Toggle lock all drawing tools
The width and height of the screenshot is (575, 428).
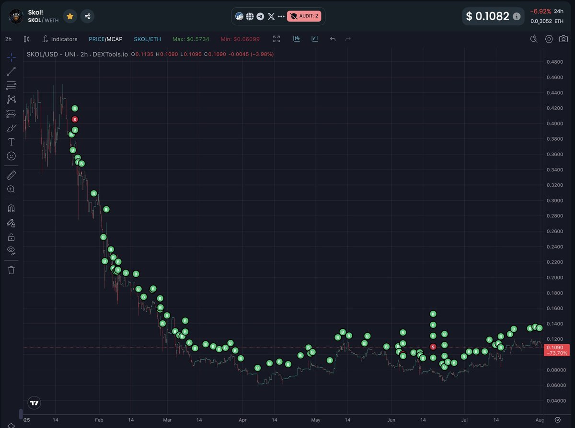11,237
